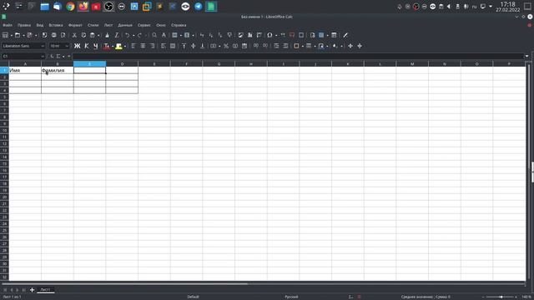The width and height of the screenshot is (534, 300).
Task: Click the Insert Image icon
Action: [x=241, y=35]
